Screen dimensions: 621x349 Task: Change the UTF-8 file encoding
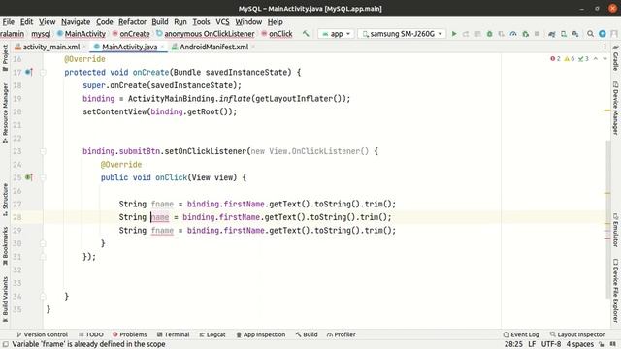(550, 344)
